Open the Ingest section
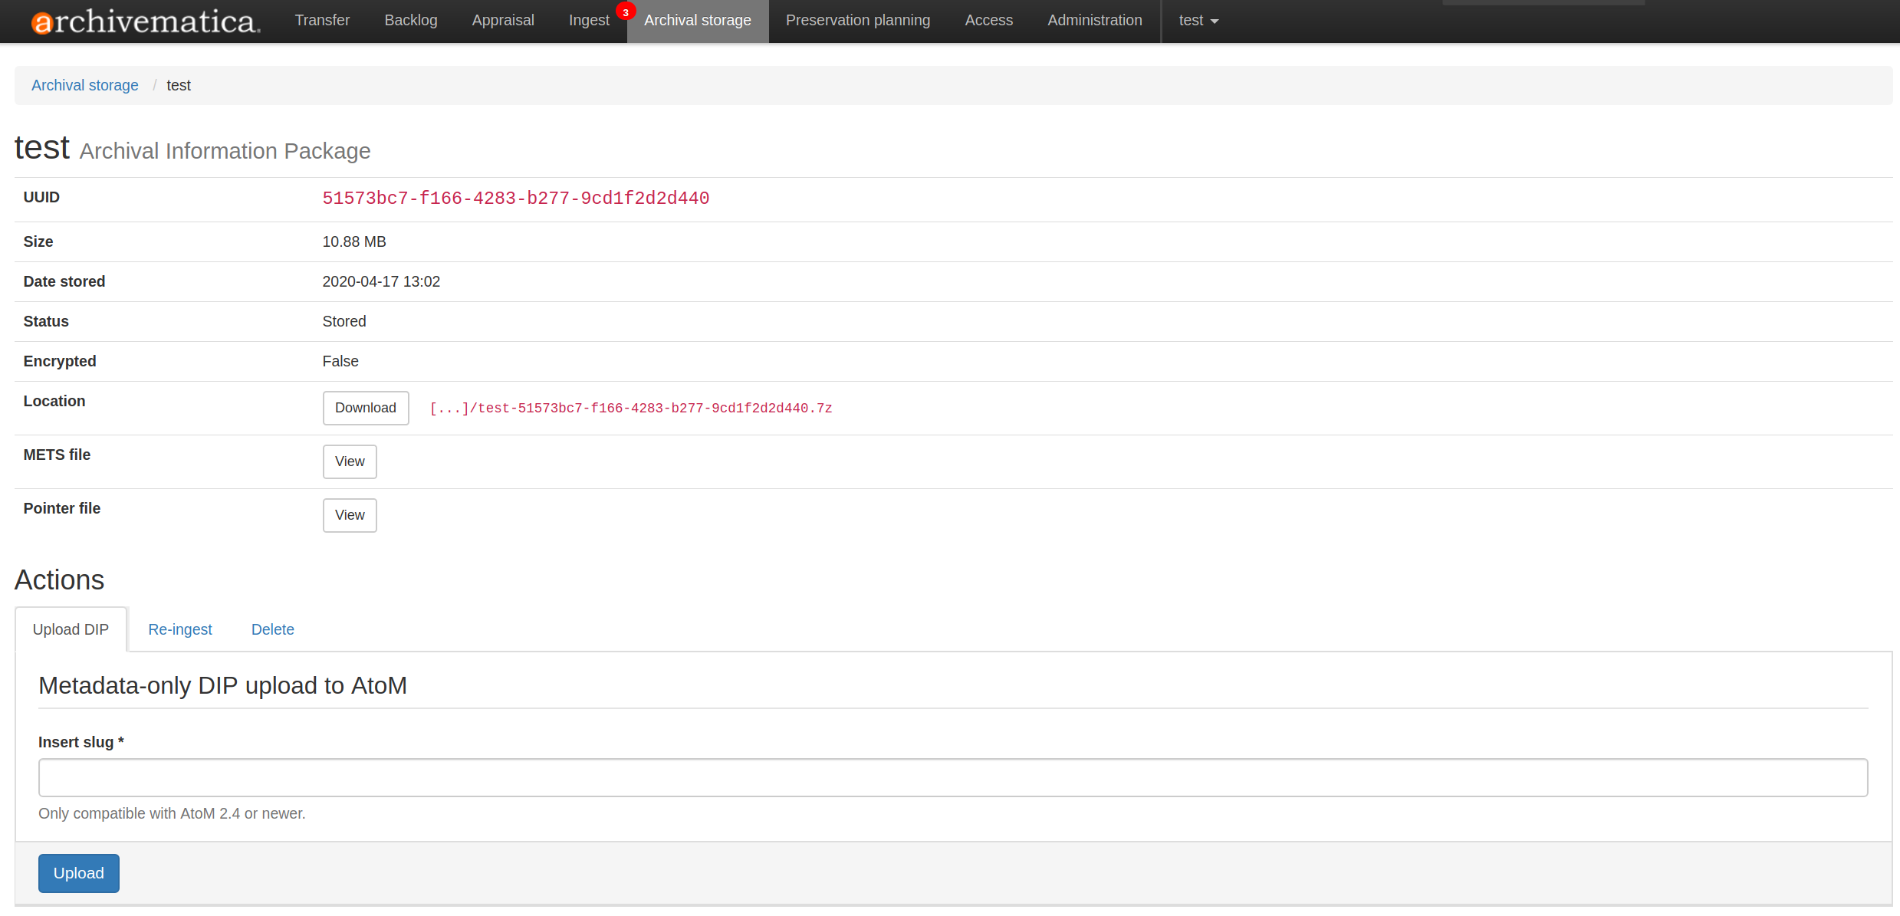This screenshot has width=1900, height=916. 589,21
